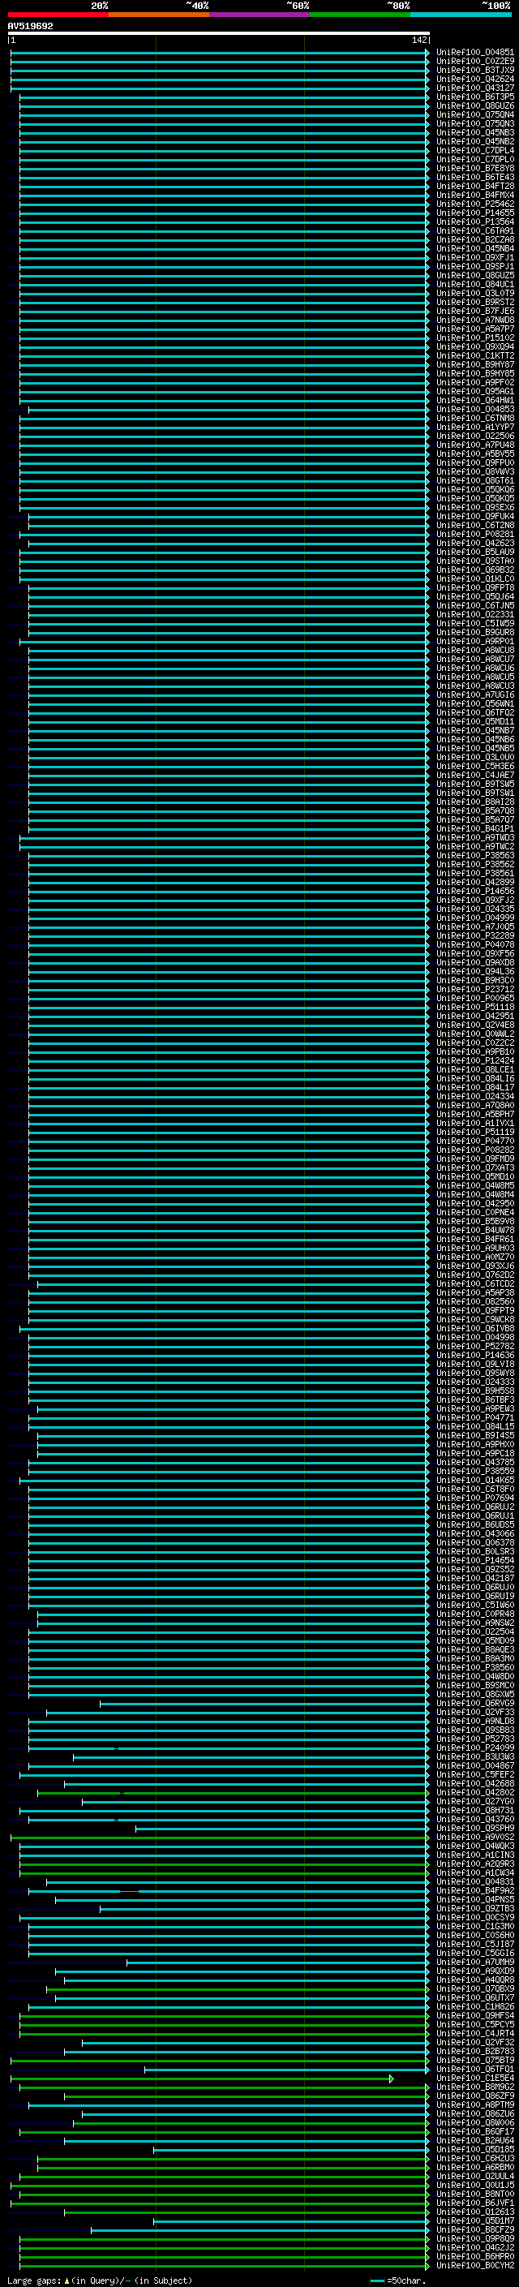
Task: Select the UniRef100_O42899 label
Action: 474,883
